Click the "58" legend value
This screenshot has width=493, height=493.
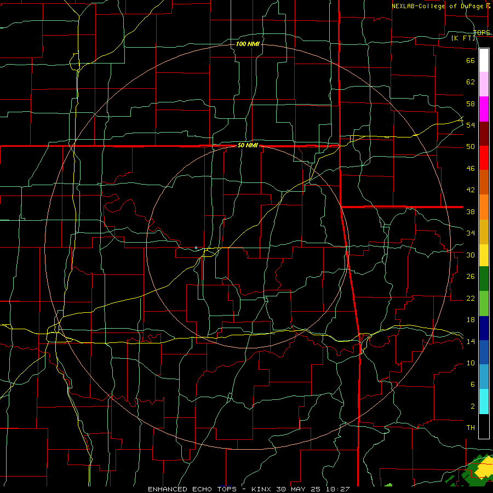pos(471,104)
